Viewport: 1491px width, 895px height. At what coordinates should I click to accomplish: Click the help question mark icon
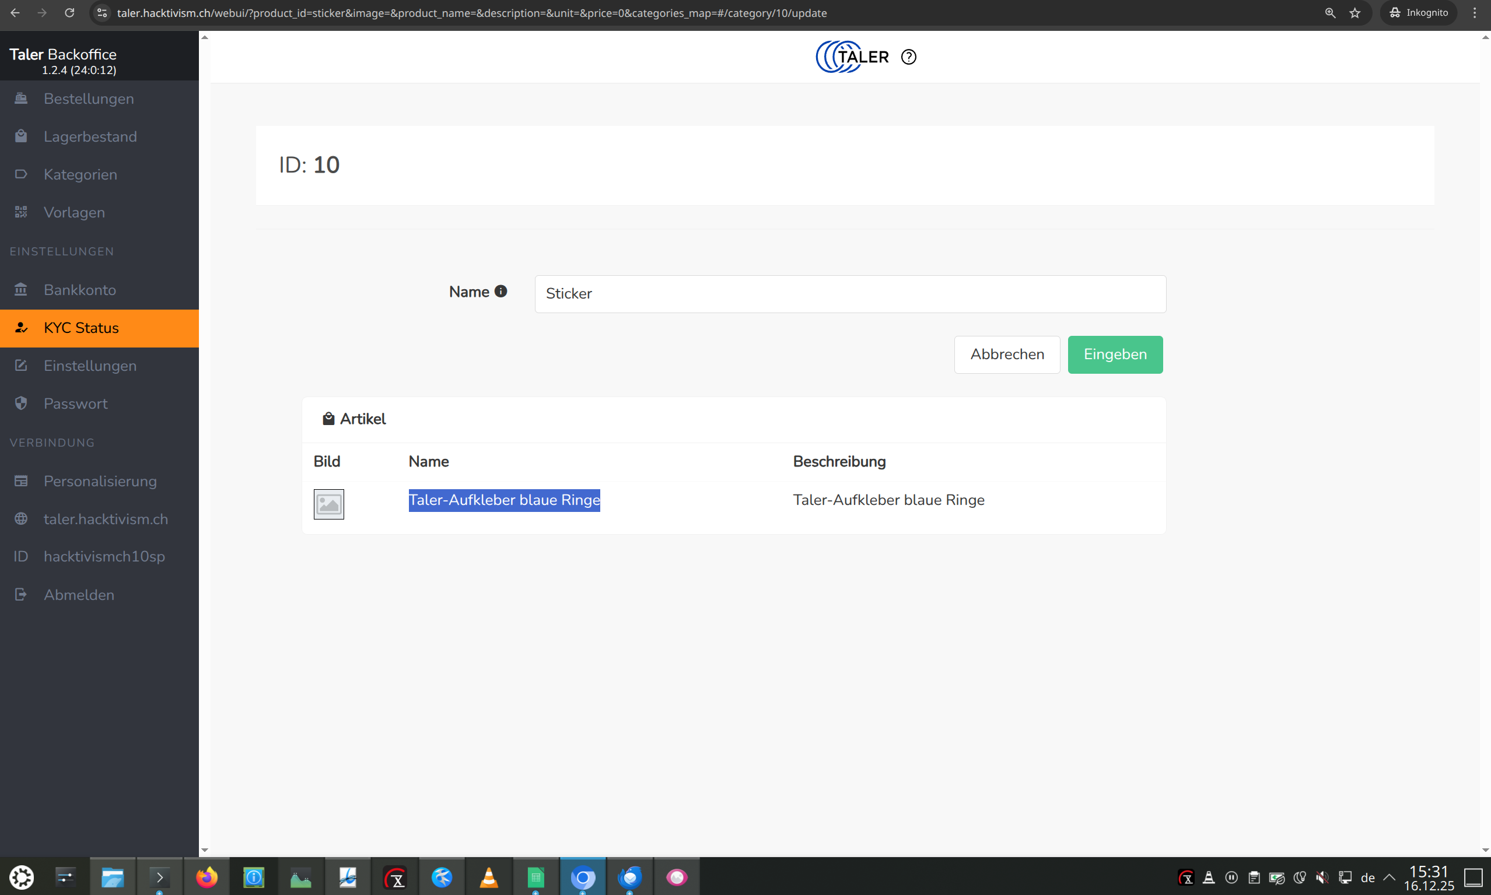pyautogui.click(x=908, y=57)
